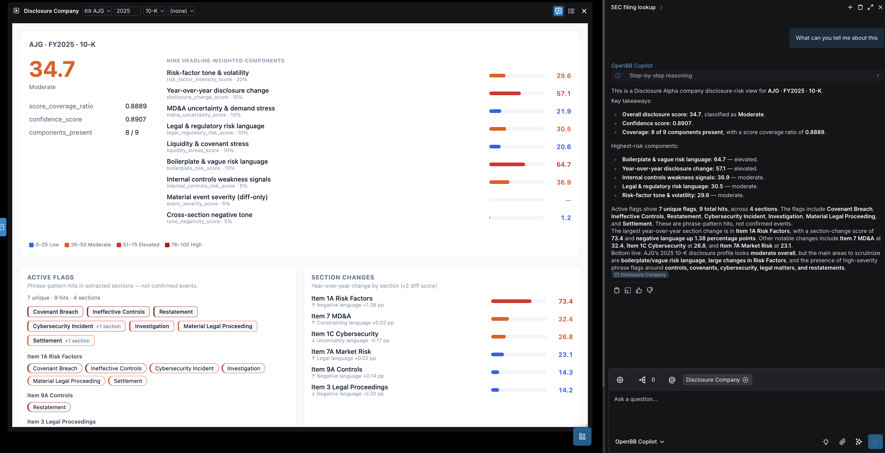Click the 2025 year input field
This screenshot has height=453, width=885.
(128, 11)
